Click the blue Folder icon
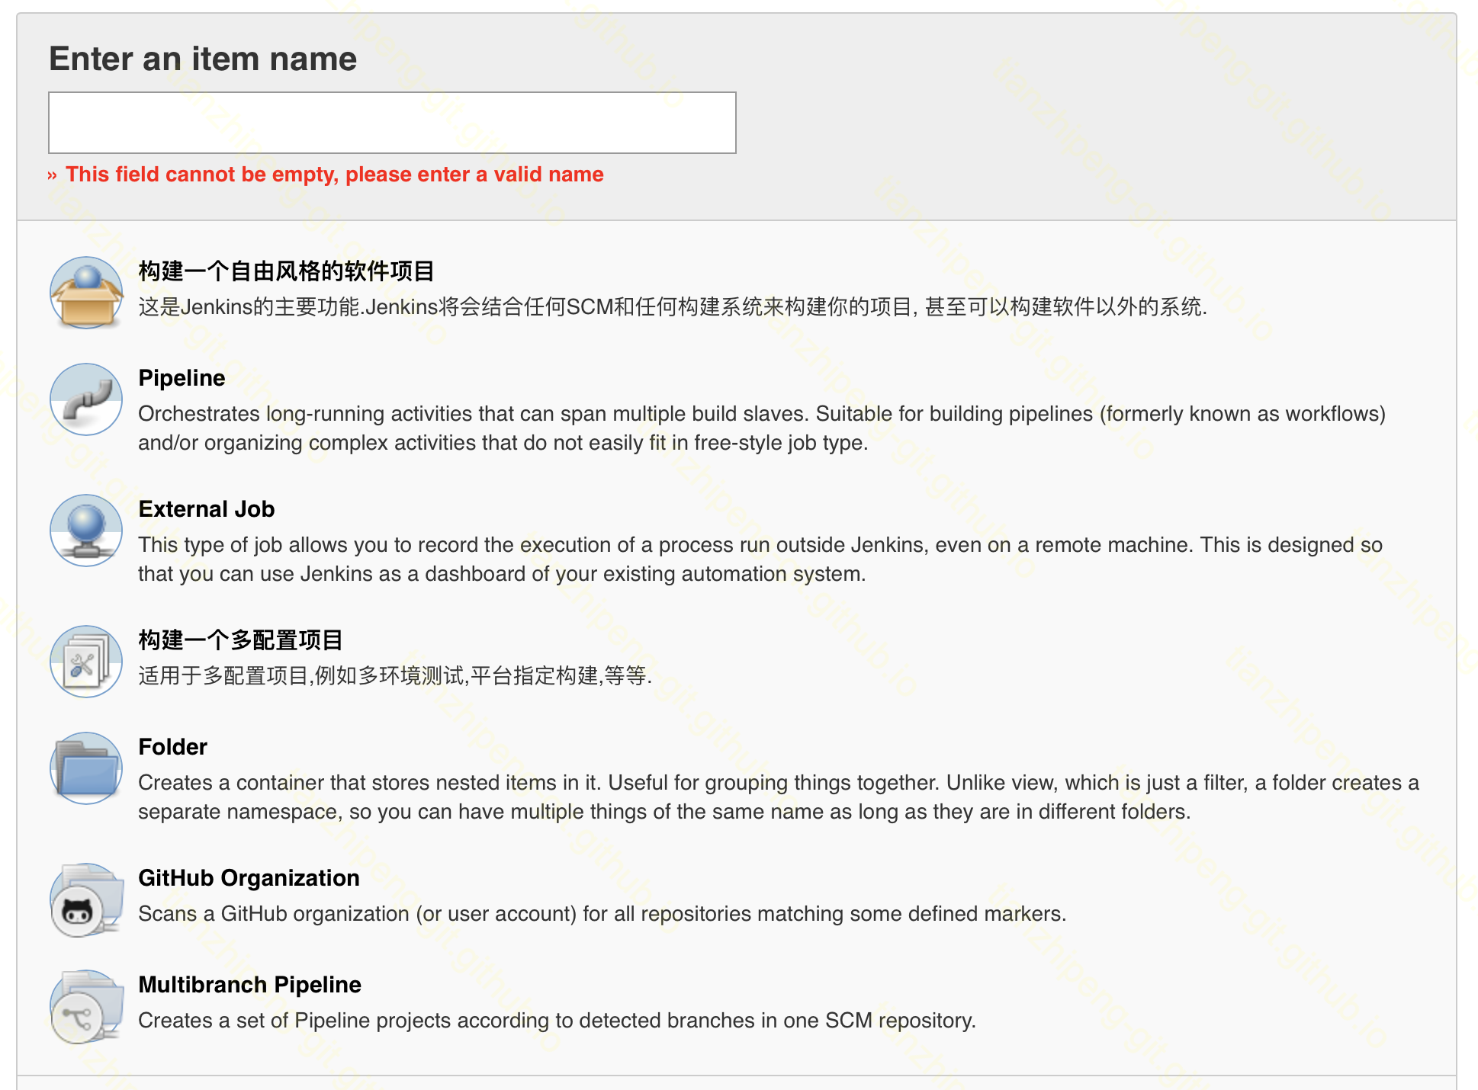Image resolution: width=1478 pixels, height=1090 pixels. [86, 768]
